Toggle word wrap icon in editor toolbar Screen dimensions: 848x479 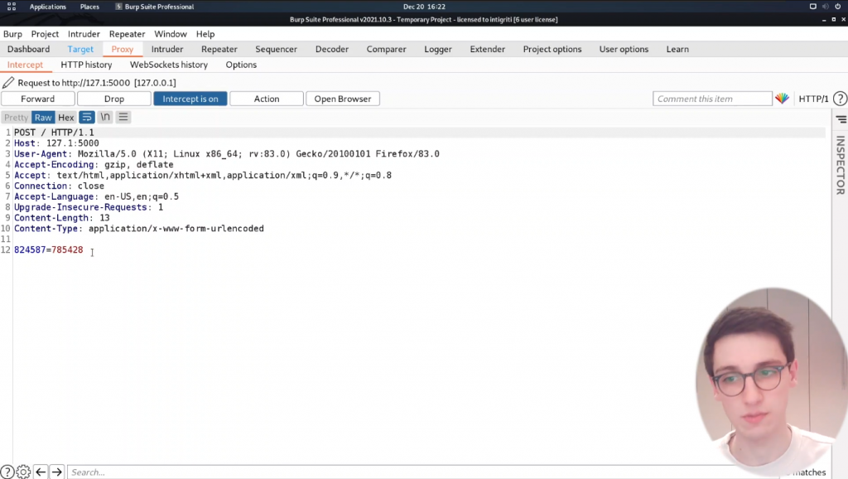coord(86,117)
